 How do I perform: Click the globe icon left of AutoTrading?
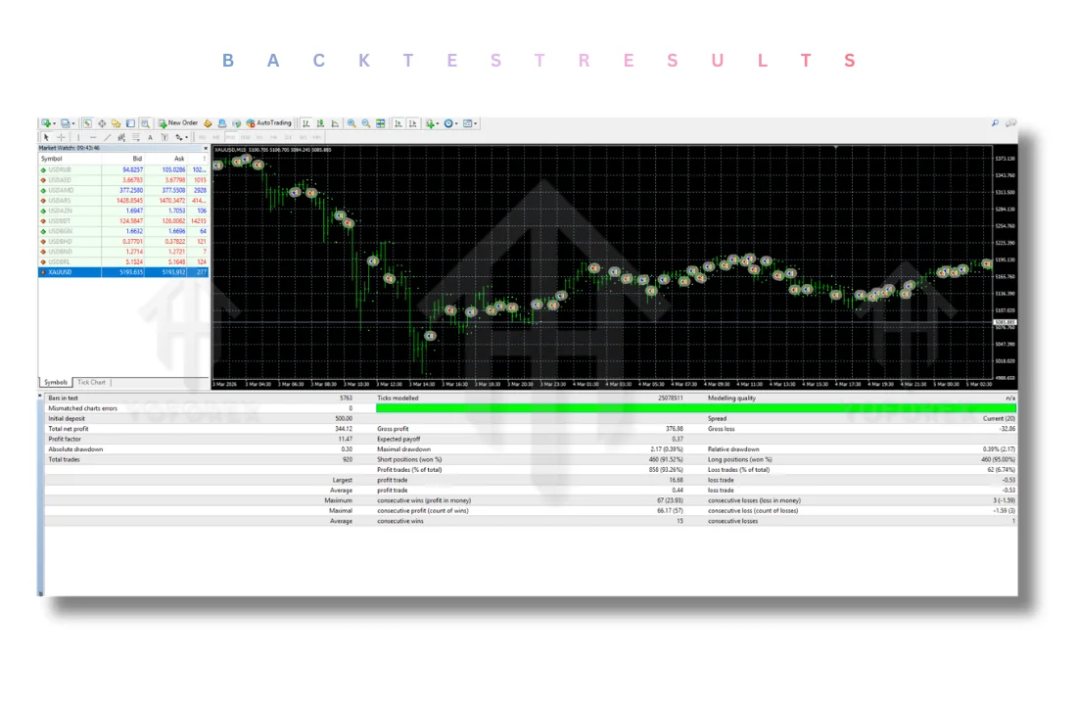coord(236,123)
